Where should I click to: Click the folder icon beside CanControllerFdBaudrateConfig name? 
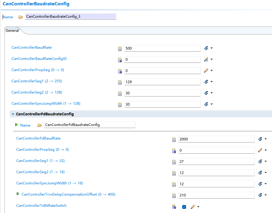[40, 125]
